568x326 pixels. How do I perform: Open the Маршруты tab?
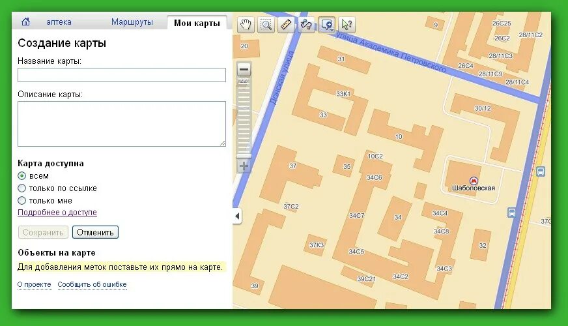pos(132,22)
